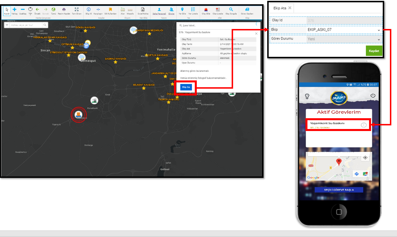The width and height of the screenshot is (397, 237).
Task: Click the Uzaklaş zoom-out minus icon
Action: tap(23, 10)
